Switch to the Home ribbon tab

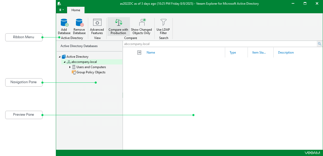pyautogui.click(x=76, y=10)
